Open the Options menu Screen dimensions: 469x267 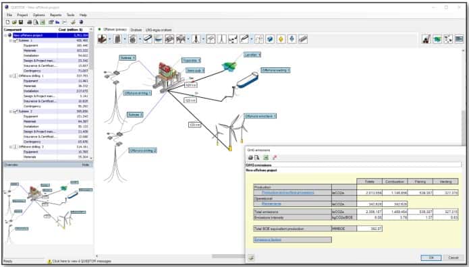(x=38, y=15)
